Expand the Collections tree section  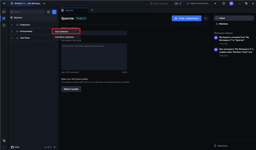point(12,25)
